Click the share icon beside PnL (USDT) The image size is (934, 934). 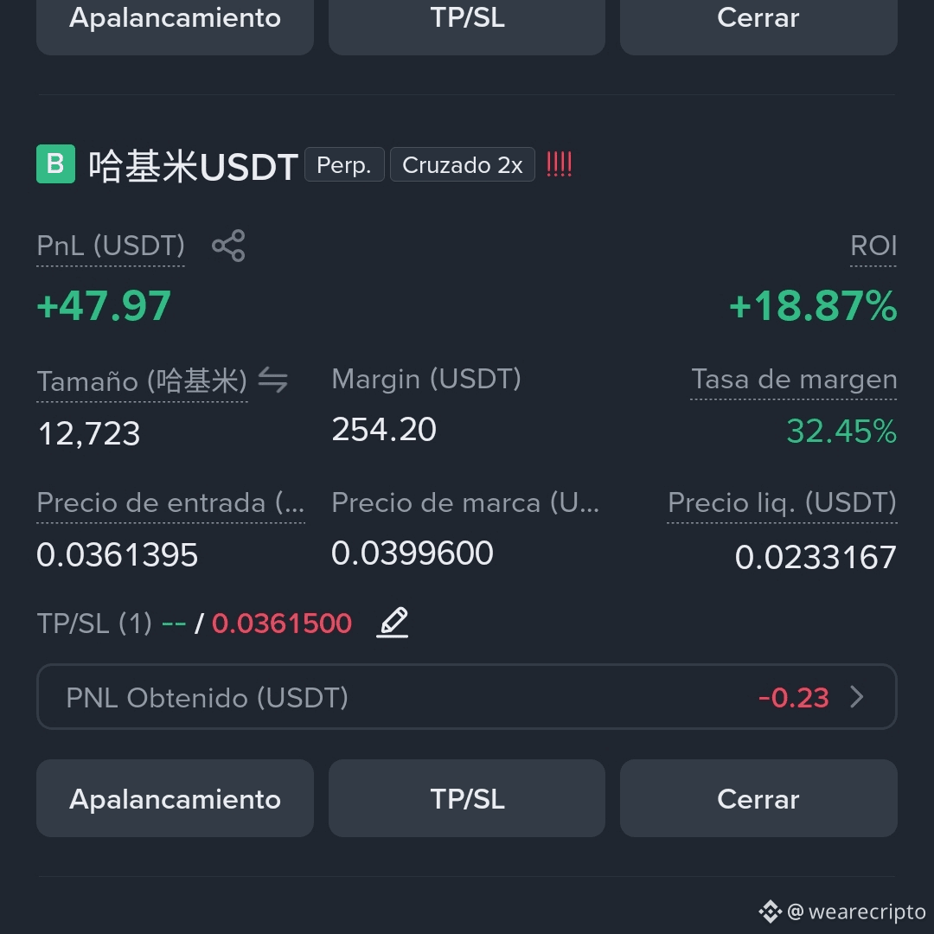click(228, 246)
